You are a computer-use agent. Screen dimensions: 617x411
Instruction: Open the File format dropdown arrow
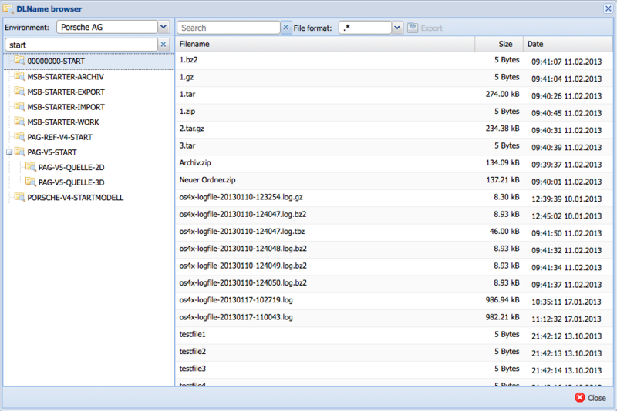pos(397,28)
